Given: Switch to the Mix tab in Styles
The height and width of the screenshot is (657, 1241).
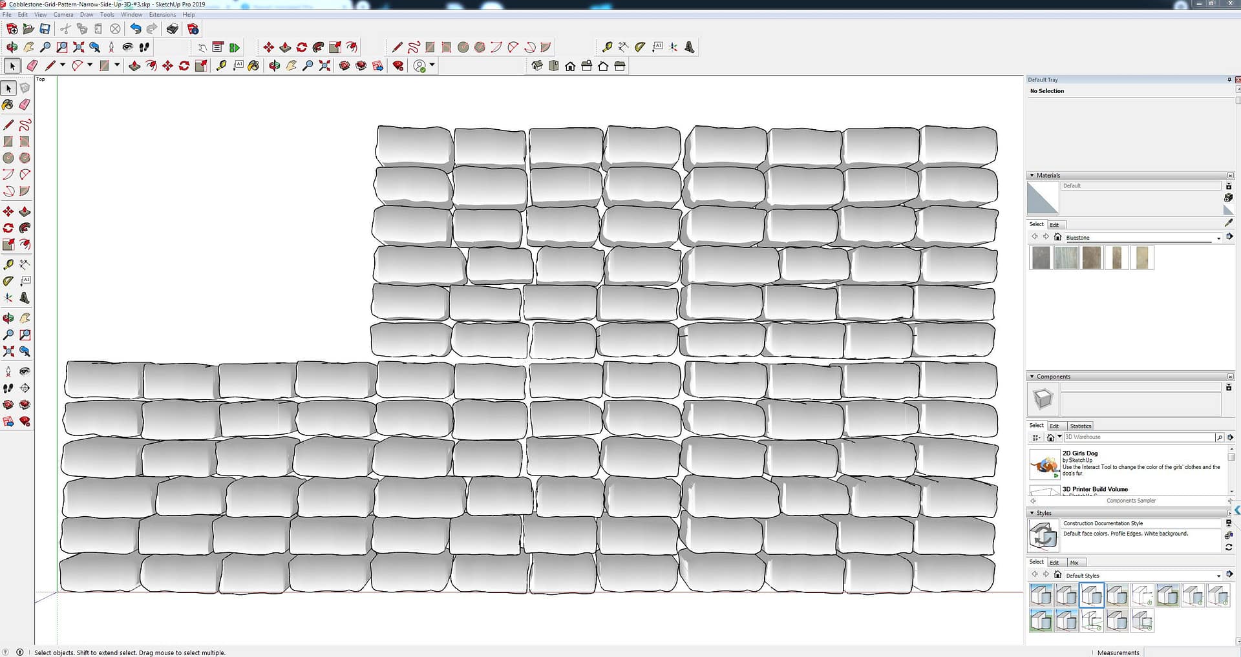Looking at the screenshot, I should click(1074, 563).
